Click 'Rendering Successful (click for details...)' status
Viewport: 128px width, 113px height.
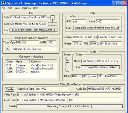pos(69,106)
